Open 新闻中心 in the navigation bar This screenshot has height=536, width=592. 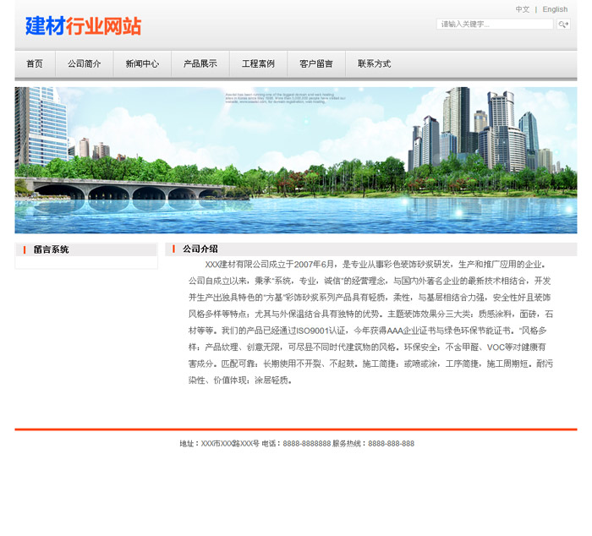(x=142, y=63)
